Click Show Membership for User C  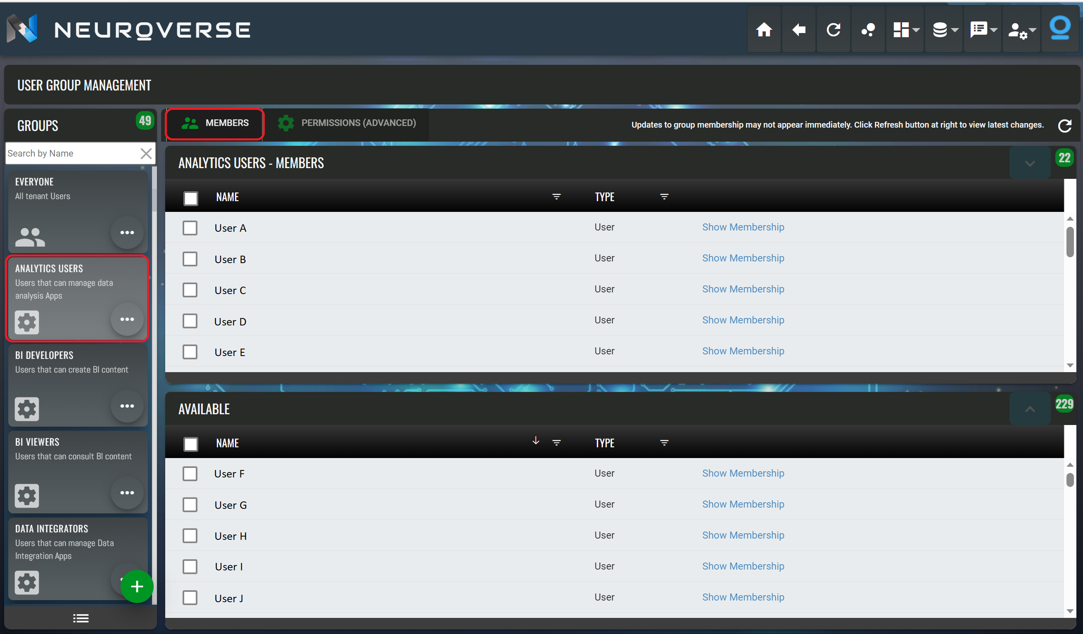[743, 289]
